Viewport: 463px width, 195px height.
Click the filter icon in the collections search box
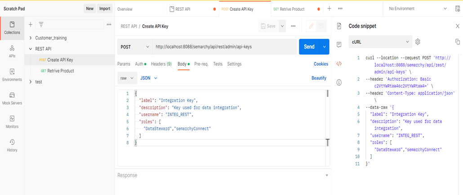[41, 25]
